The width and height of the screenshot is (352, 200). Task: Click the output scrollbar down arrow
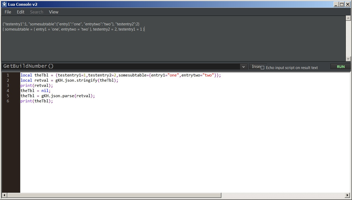pos(348,59)
